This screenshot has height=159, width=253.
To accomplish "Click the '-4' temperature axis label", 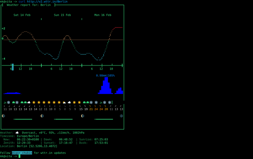I will pos(3,59).
